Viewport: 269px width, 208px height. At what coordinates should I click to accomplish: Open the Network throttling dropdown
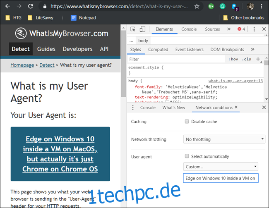224,139
